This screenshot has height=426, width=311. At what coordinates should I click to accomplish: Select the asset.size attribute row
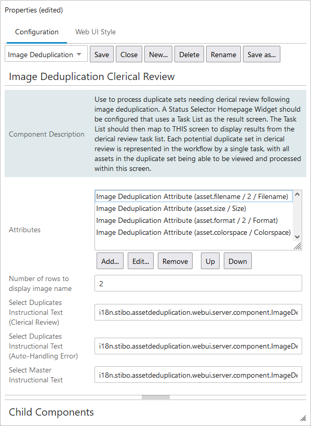pyautogui.click(x=194, y=208)
